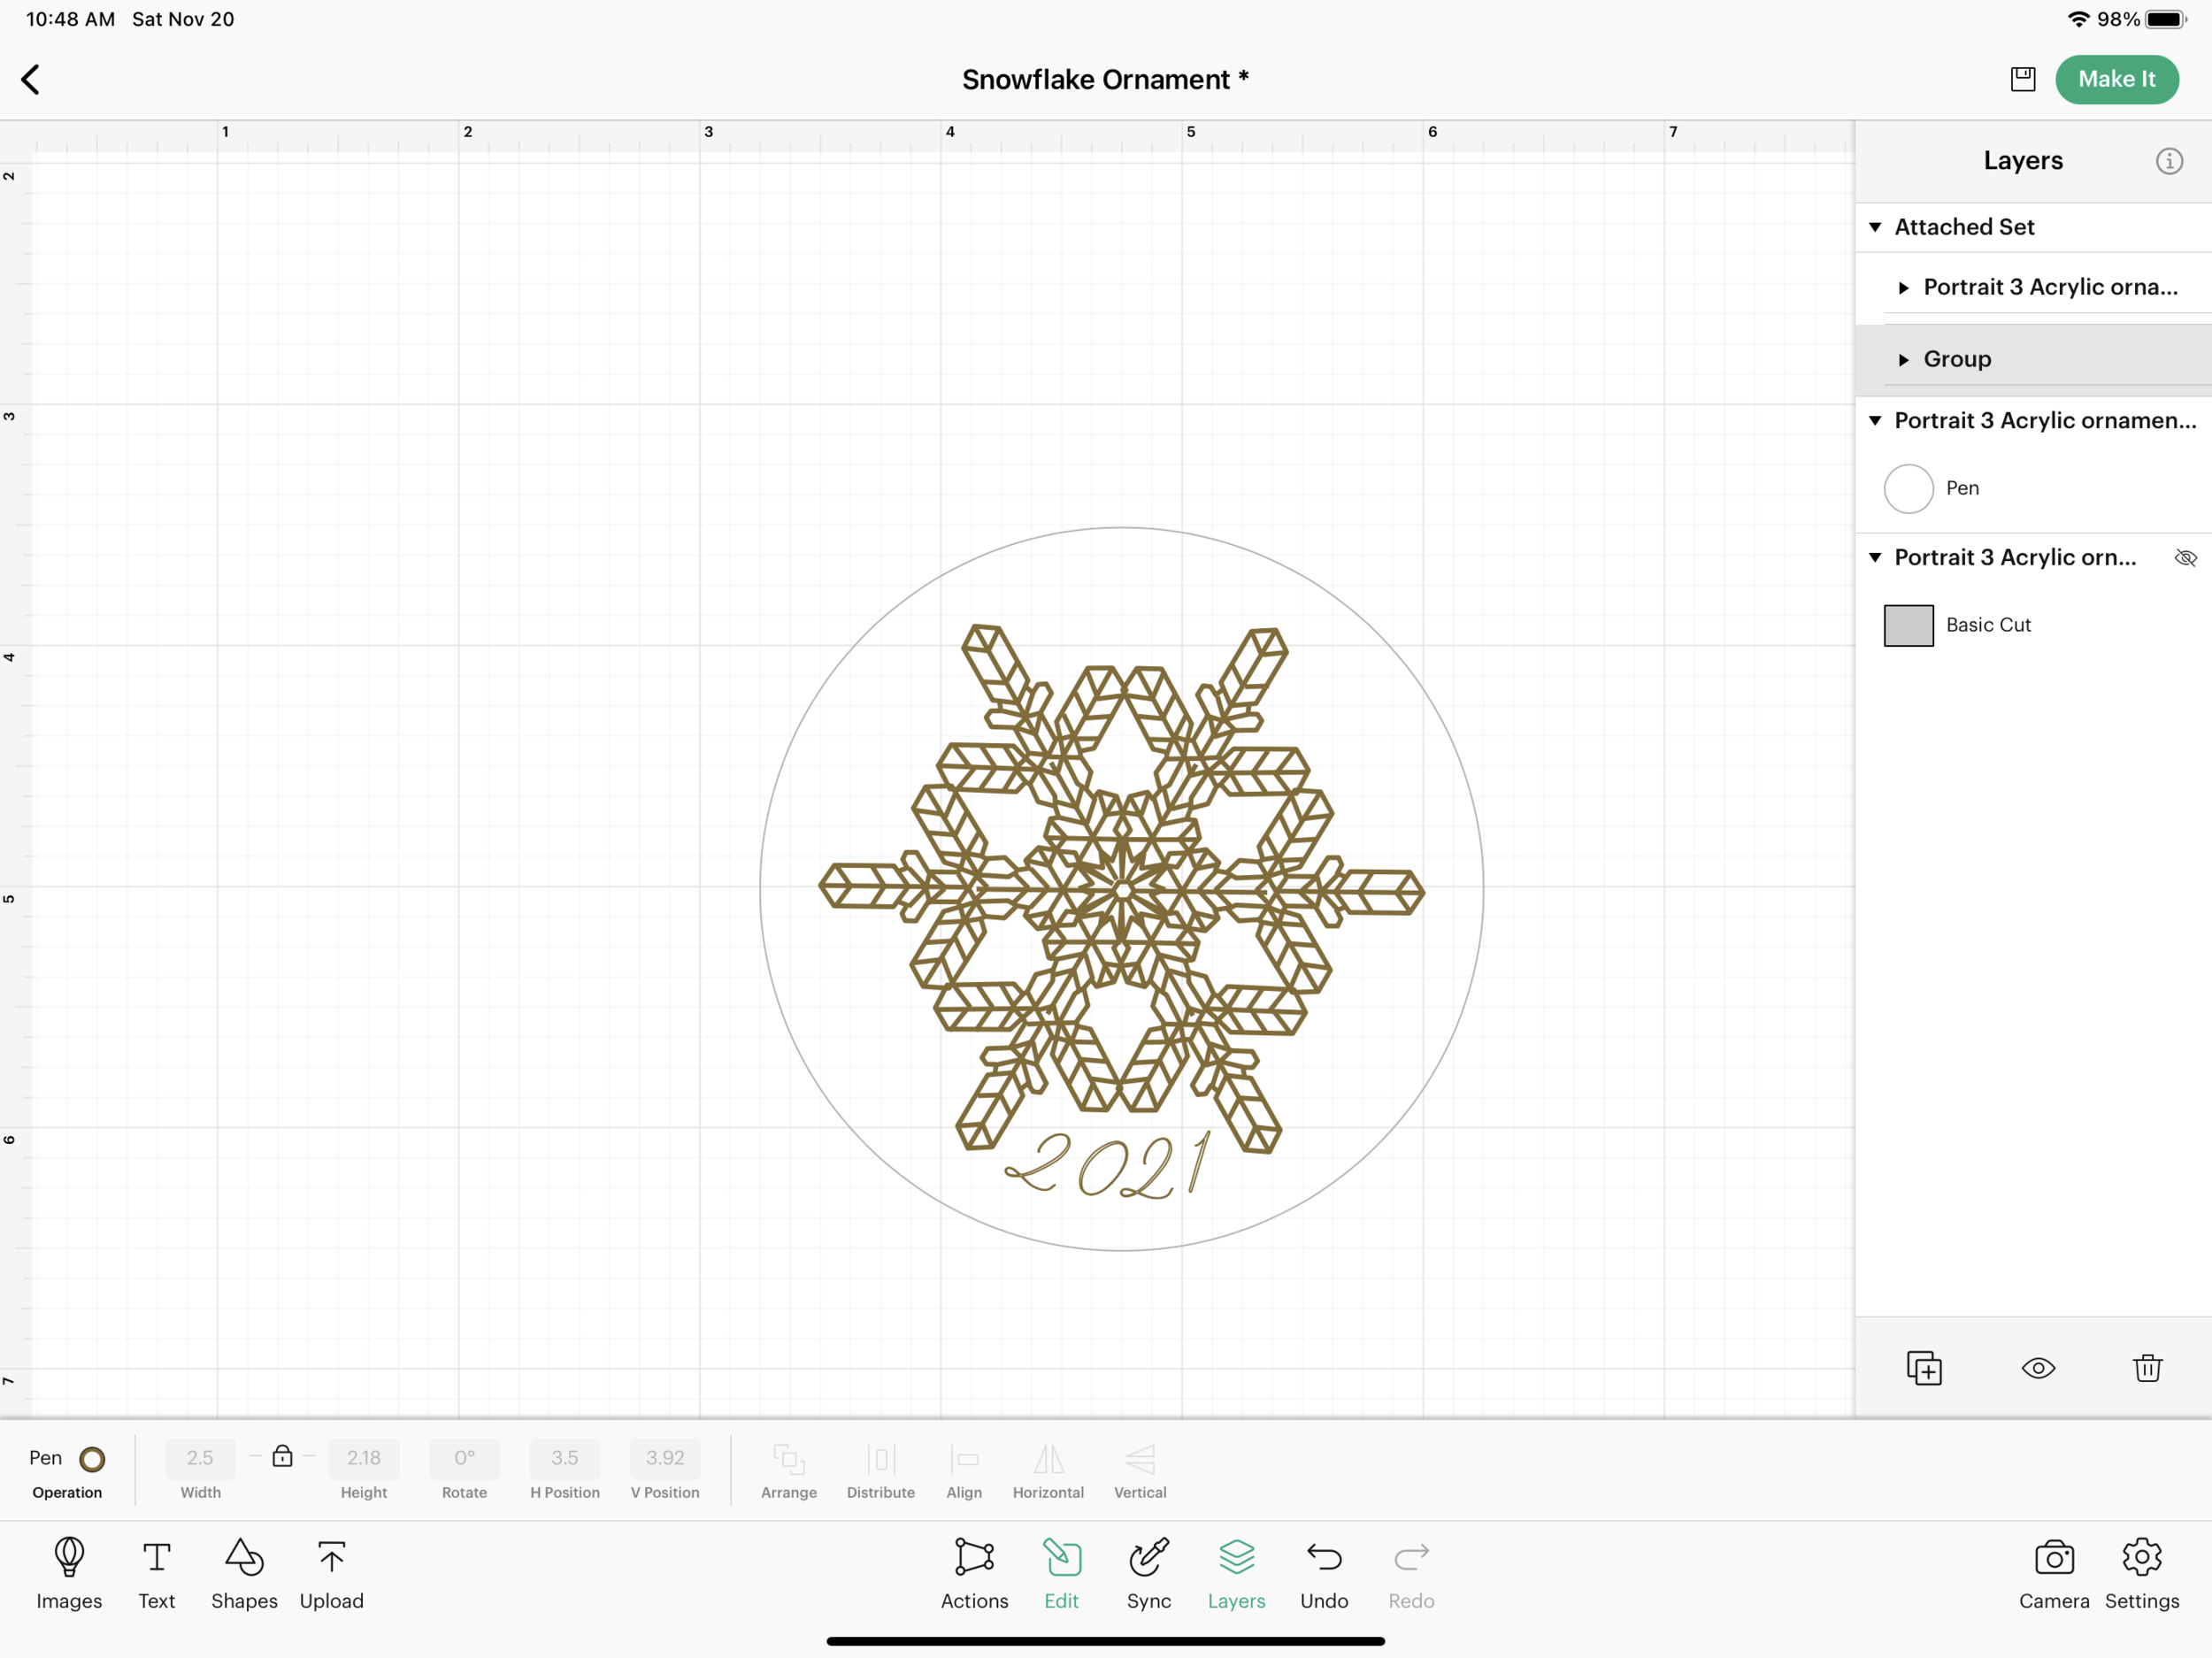Image resolution: width=2212 pixels, height=1658 pixels.
Task: Toggle visibility with bottom eye icon
Action: coord(2037,1367)
